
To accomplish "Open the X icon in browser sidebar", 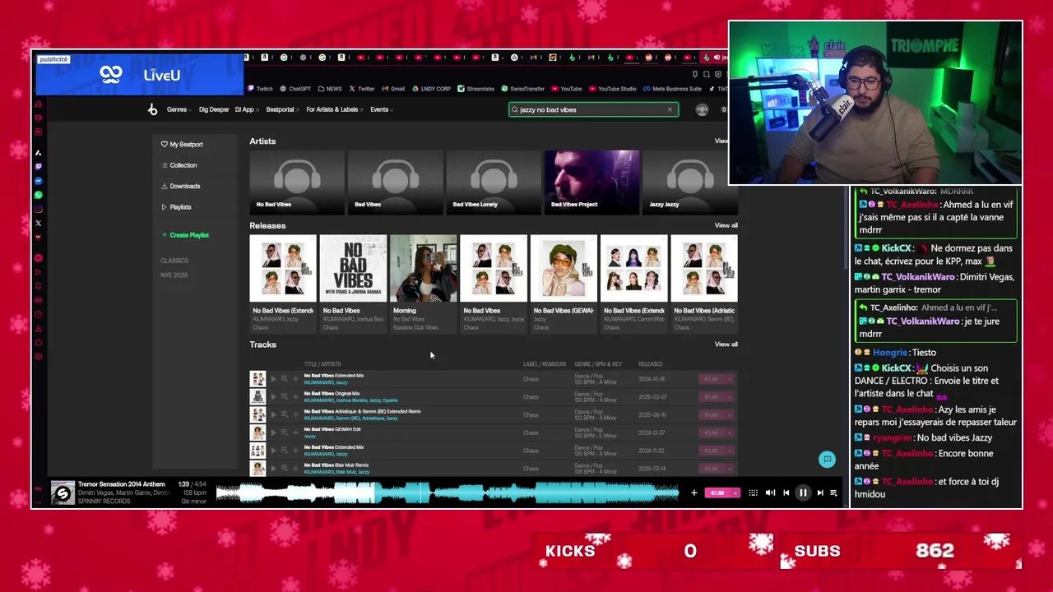I will click(x=38, y=223).
